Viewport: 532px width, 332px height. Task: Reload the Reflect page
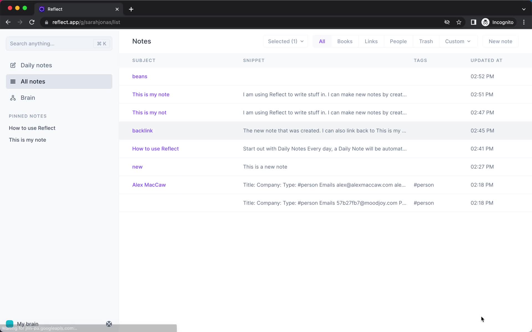(32, 22)
